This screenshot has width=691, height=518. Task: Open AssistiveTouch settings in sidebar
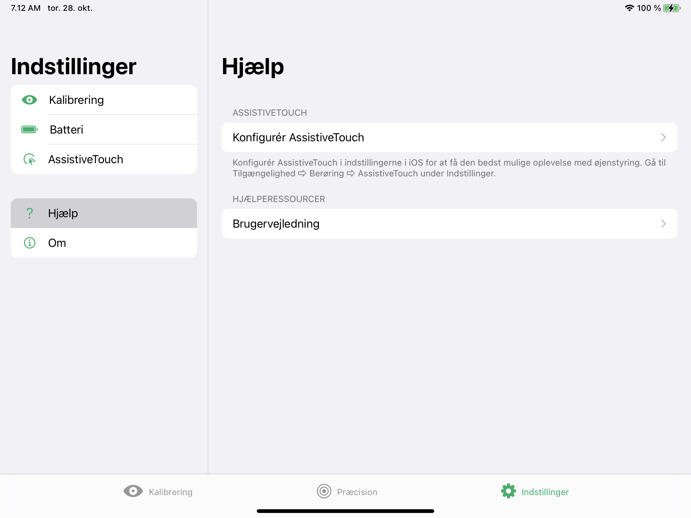tap(86, 159)
